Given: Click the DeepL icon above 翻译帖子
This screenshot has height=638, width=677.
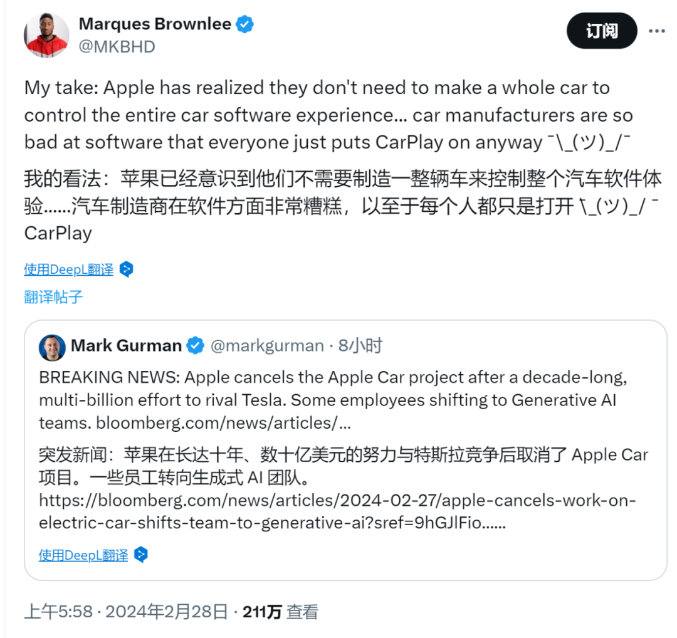Looking at the screenshot, I should click(x=127, y=269).
